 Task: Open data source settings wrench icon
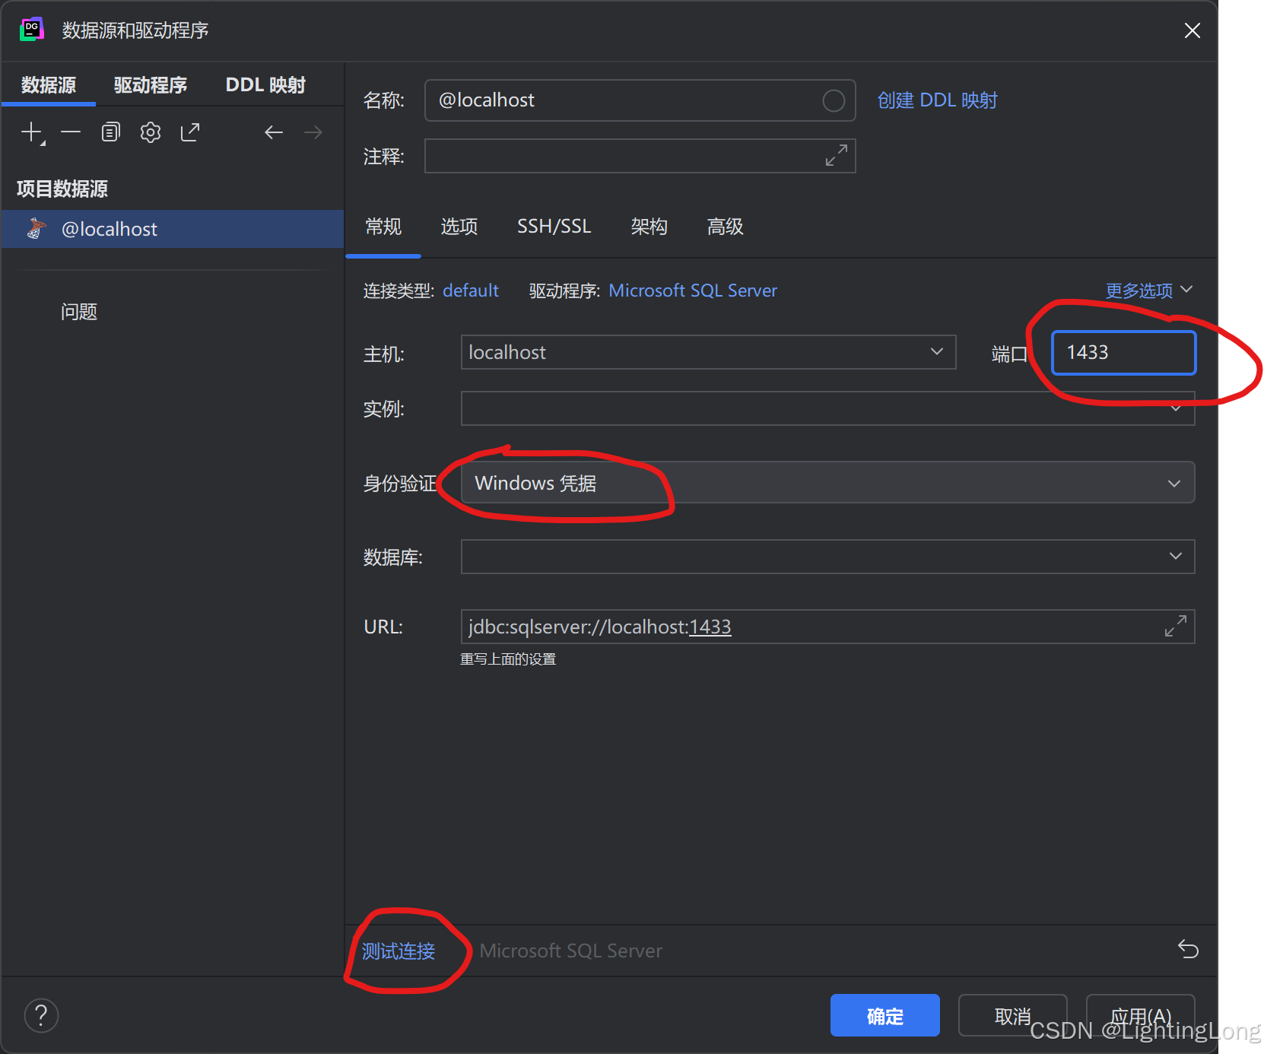[151, 132]
